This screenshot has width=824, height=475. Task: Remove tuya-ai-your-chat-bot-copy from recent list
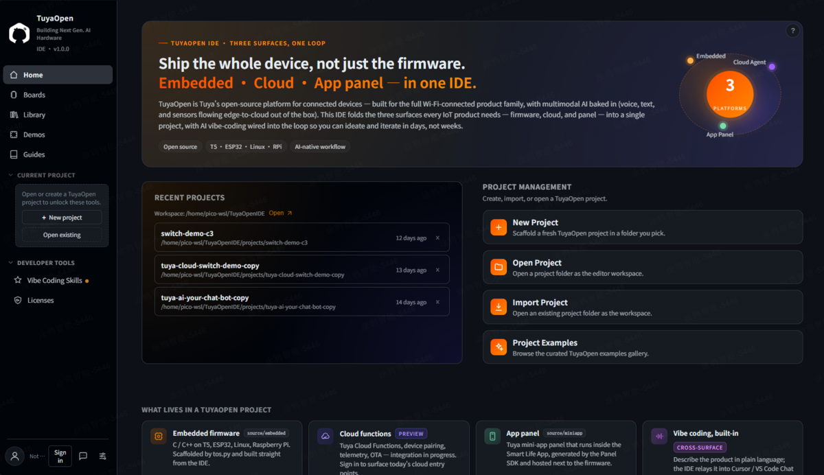point(437,302)
